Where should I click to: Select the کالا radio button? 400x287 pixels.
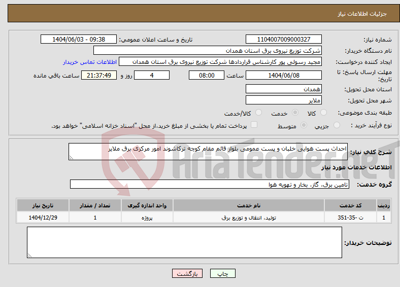323,113
